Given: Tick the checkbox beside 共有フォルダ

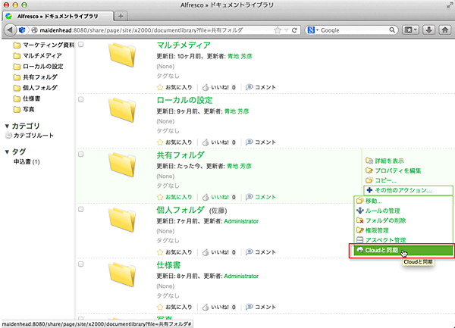Looking at the screenshot, I should 81,155.
